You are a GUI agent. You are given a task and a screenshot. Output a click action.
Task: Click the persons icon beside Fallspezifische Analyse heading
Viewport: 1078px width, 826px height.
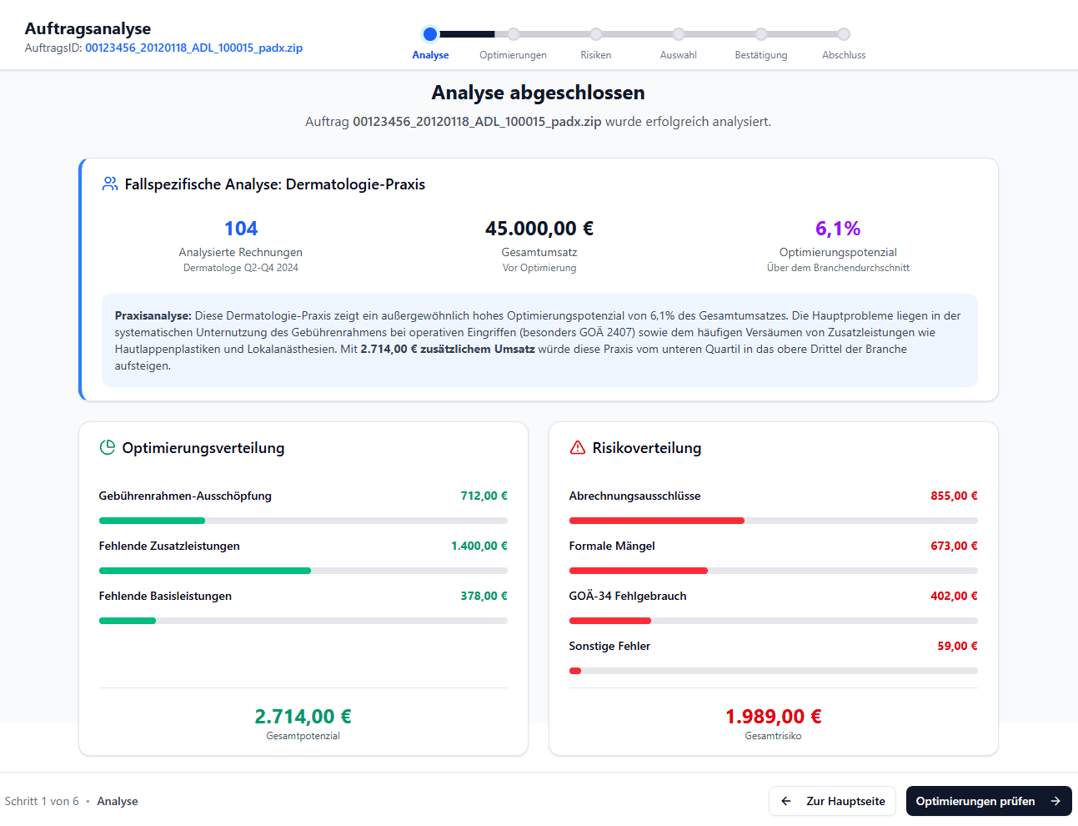[109, 184]
